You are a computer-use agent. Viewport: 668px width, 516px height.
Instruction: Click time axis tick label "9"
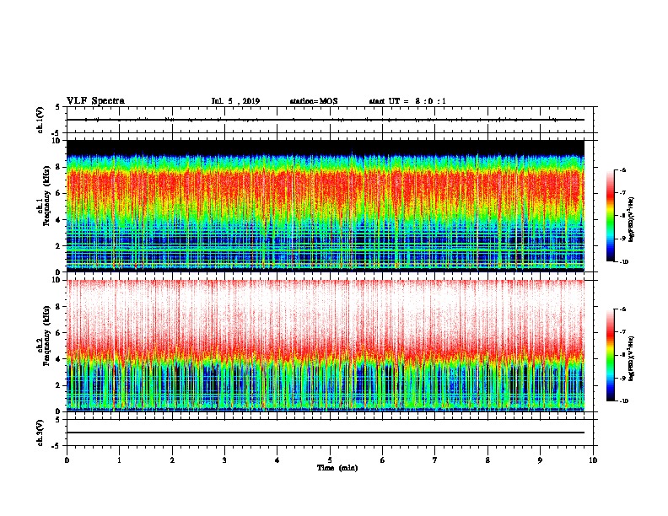click(x=540, y=460)
